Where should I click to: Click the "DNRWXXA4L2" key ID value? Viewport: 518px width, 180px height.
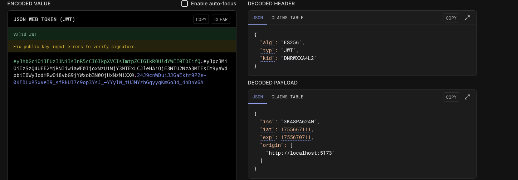pos(299,58)
